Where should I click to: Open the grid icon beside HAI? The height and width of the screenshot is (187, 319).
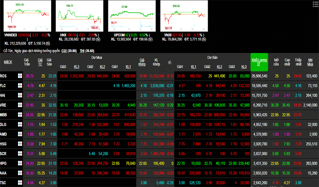20,95
